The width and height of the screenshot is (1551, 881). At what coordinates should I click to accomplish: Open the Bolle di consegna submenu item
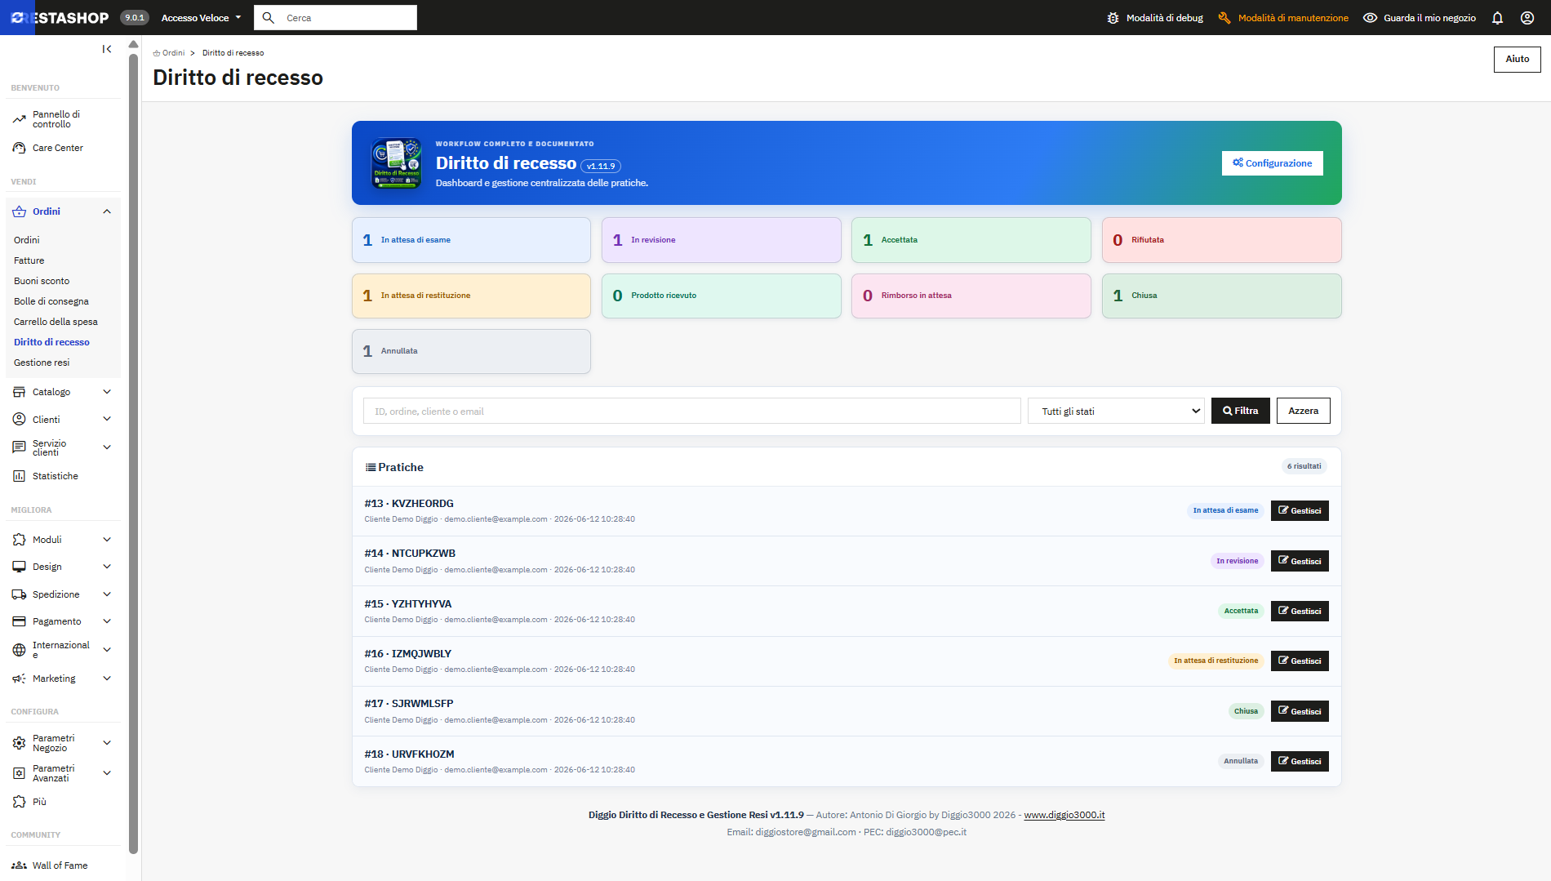pyautogui.click(x=51, y=301)
